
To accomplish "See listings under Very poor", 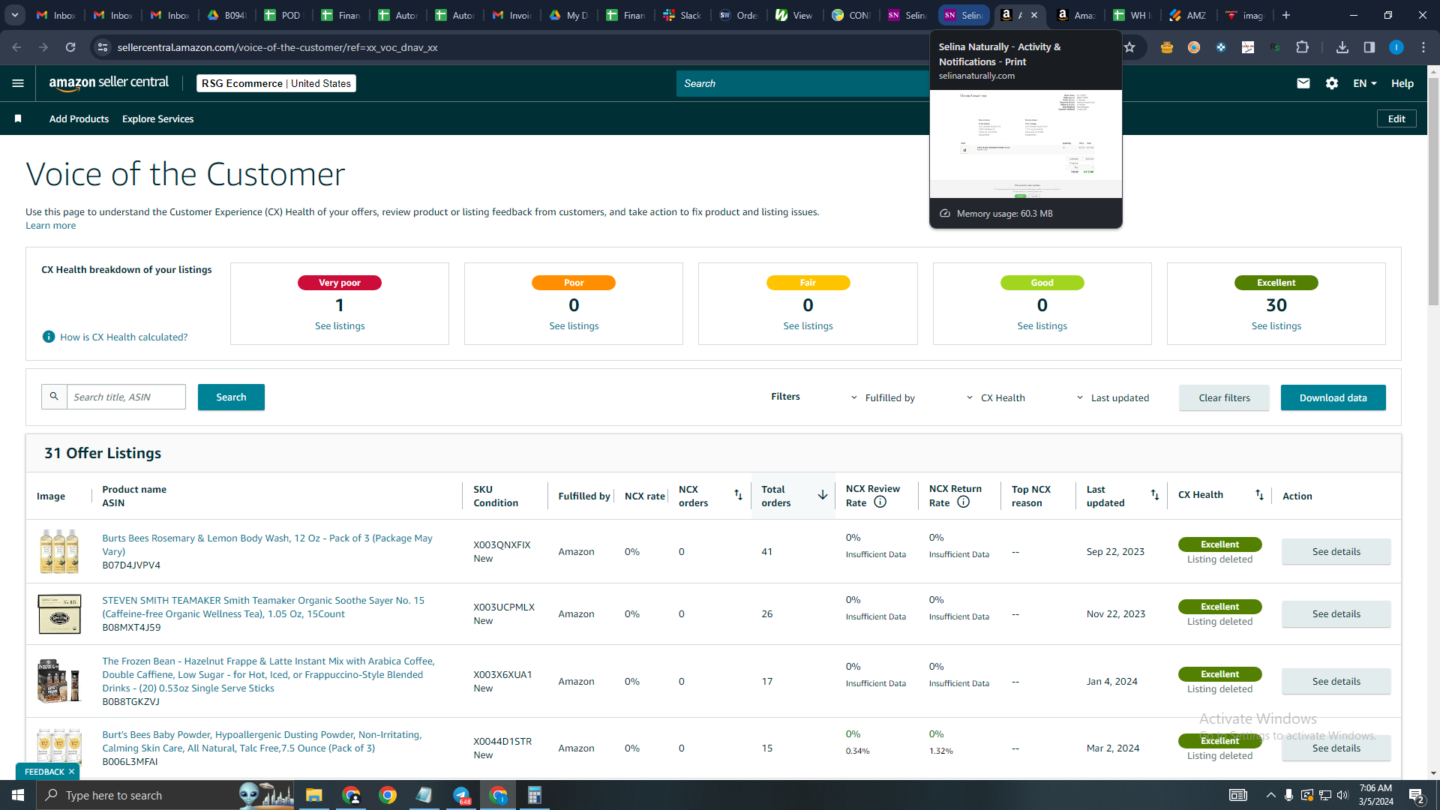I will pyautogui.click(x=340, y=325).
